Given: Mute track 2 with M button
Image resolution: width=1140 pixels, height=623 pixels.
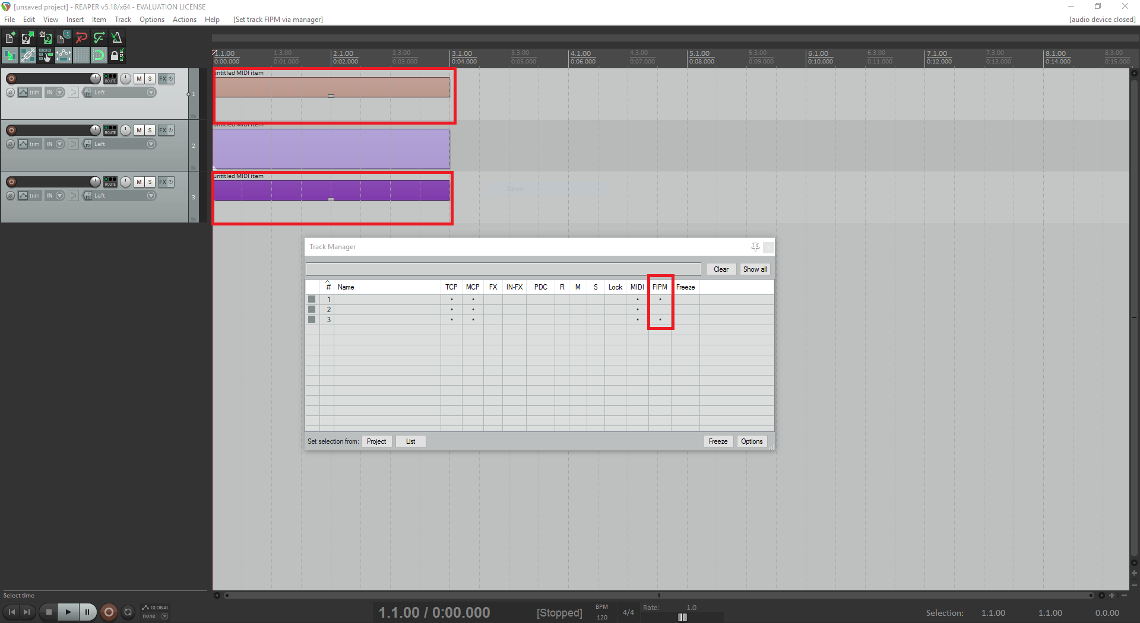Looking at the screenshot, I should [x=139, y=130].
